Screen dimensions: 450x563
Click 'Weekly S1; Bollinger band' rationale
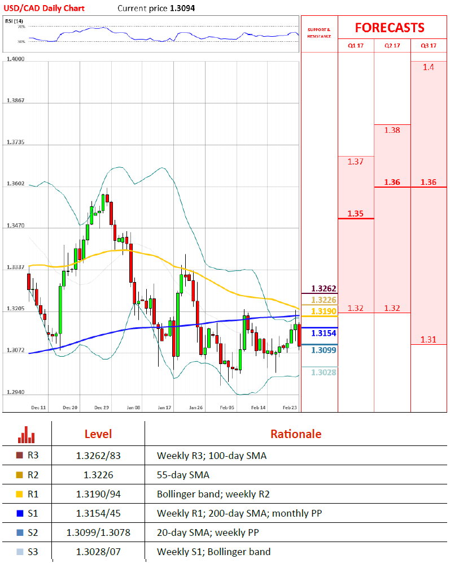click(x=213, y=552)
